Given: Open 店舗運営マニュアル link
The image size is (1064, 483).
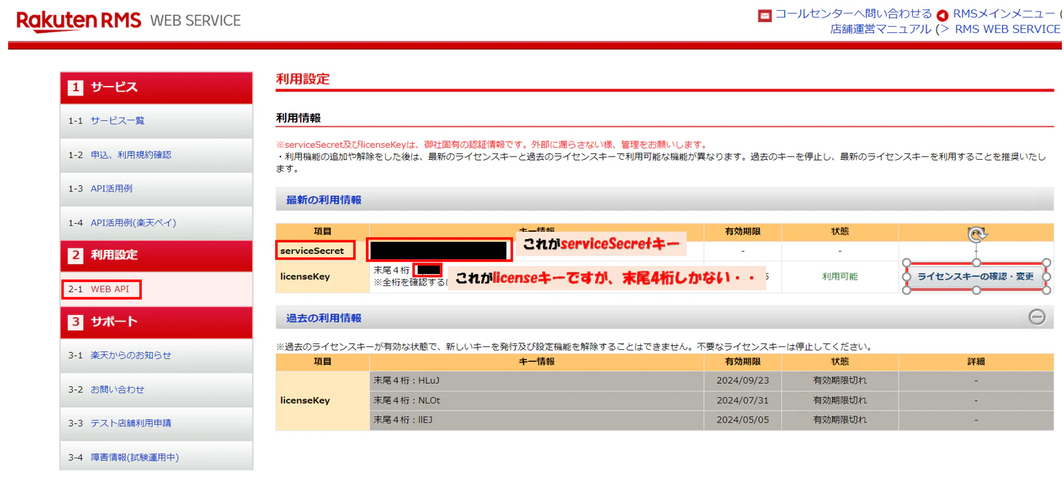Looking at the screenshot, I should (x=880, y=29).
